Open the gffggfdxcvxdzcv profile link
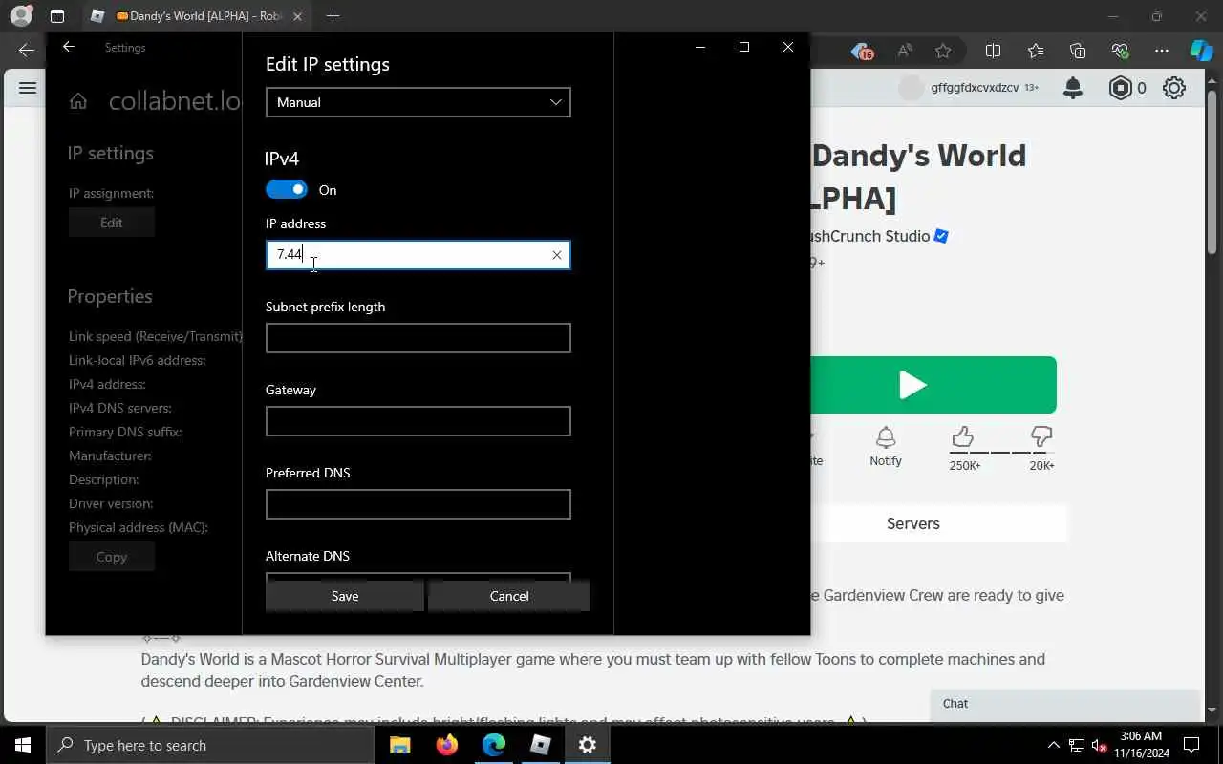1223x764 pixels. coord(975,88)
